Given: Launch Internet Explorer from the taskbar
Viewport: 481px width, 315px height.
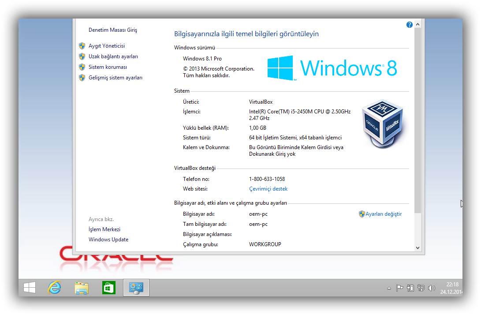Looking at the screenshot, I should (54, 288).
